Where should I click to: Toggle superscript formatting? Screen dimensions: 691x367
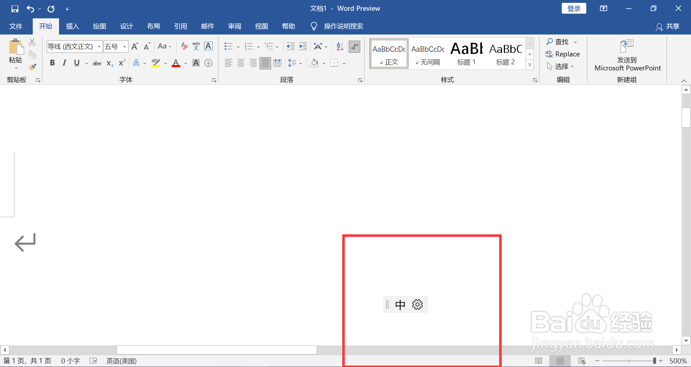pyautogui.click(x=121, y=63)
